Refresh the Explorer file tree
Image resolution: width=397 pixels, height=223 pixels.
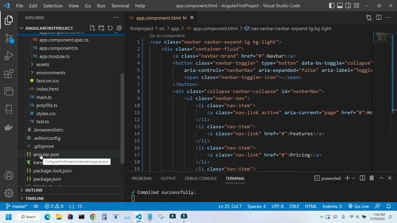tap(110, 28)
